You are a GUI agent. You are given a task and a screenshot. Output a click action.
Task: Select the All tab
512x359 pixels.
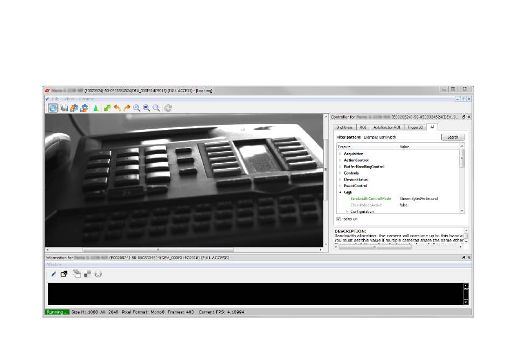(432, 127)
